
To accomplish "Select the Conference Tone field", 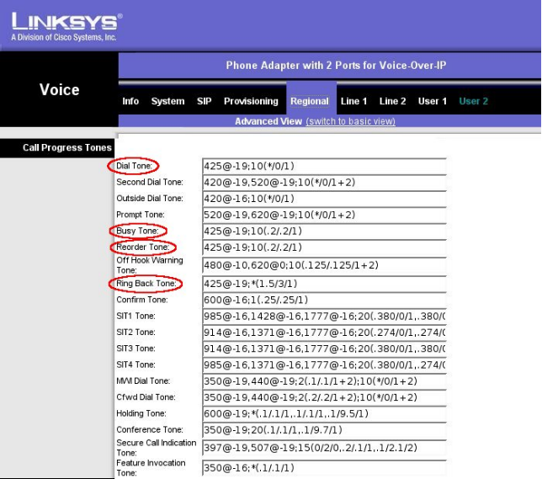I will click(324, 431).
